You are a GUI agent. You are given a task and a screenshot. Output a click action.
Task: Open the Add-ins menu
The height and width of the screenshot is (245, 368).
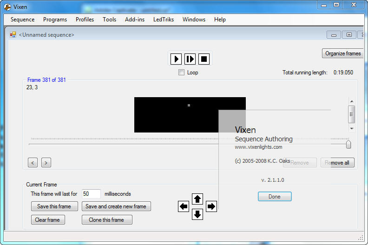tap(134, 20)
